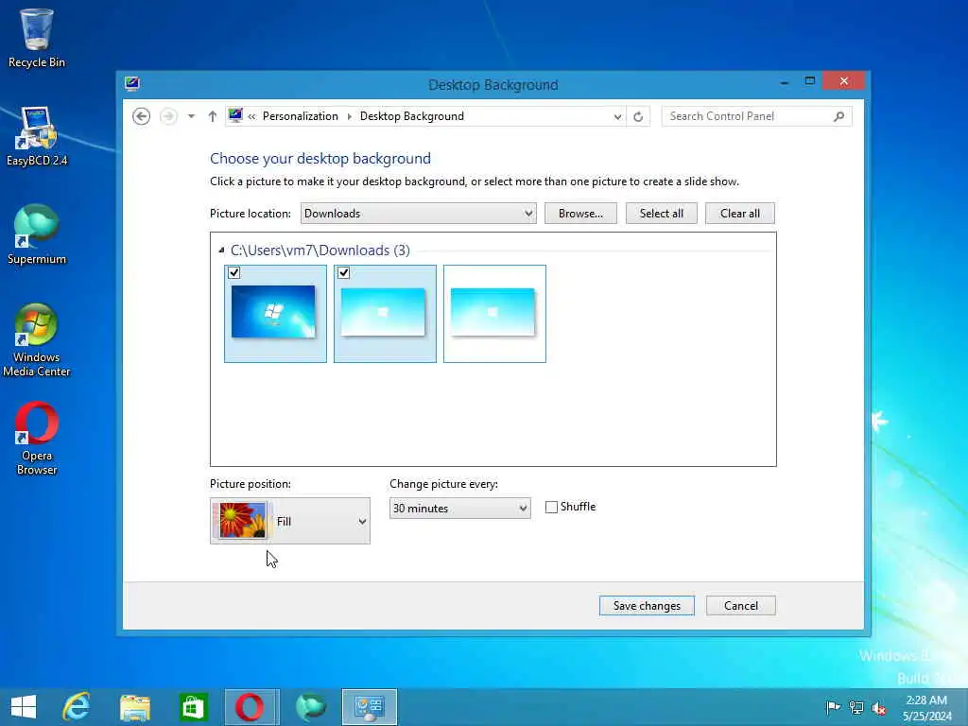Screen dimensions: 968x726
Task: Switch to Opera on the taskbar
Action: tap(251, 707)
